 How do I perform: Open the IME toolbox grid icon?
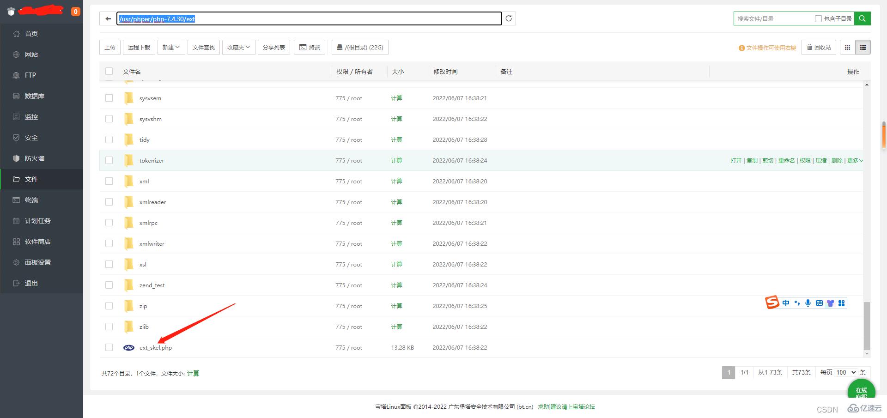841,303
